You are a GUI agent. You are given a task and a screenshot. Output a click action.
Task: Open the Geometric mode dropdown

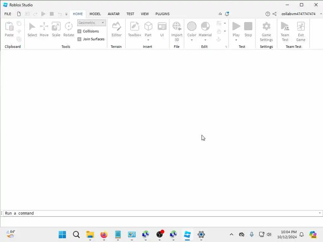pyautogui.click(x=91, y=23)
